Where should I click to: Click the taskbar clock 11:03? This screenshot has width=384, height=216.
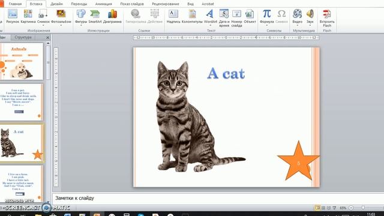coord(371,214)
